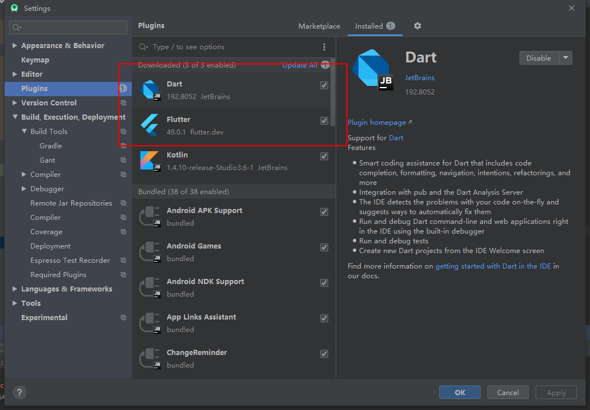
Task: Click project-level icon beside Coverage
Action: click(123, 232)
